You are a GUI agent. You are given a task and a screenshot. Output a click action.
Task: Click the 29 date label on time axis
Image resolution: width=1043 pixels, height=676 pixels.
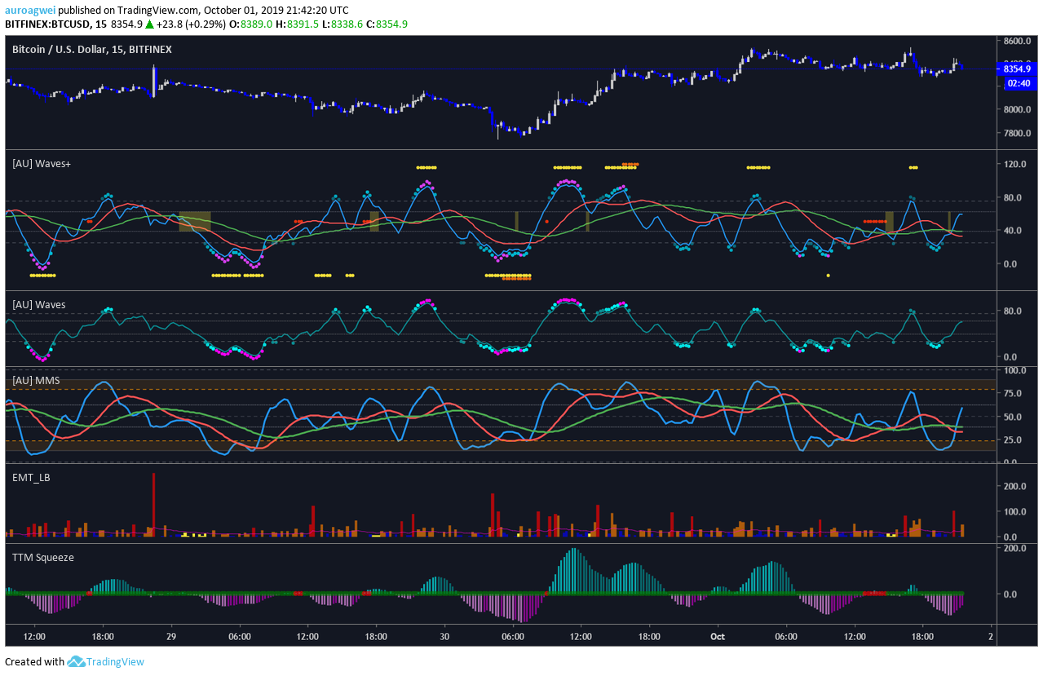[x=171, y=636]
